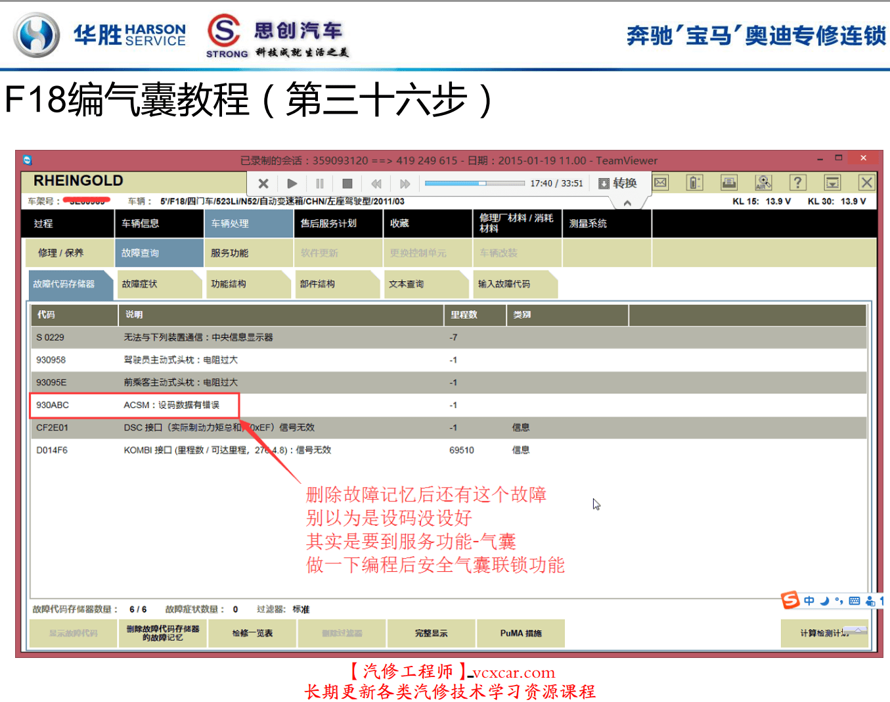Expand the 收藏 favorites section
The image size is (890, 702).
(x=428, y=223)
